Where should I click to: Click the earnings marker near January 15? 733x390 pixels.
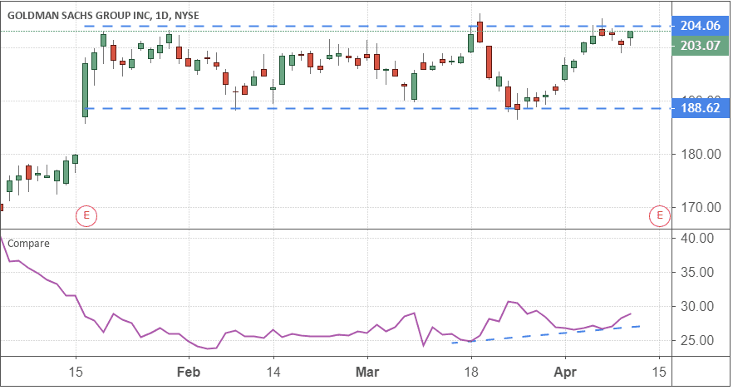pos(86,215)
